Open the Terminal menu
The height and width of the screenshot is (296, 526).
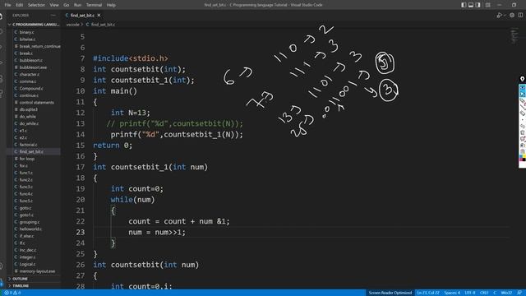click(94, 5)
